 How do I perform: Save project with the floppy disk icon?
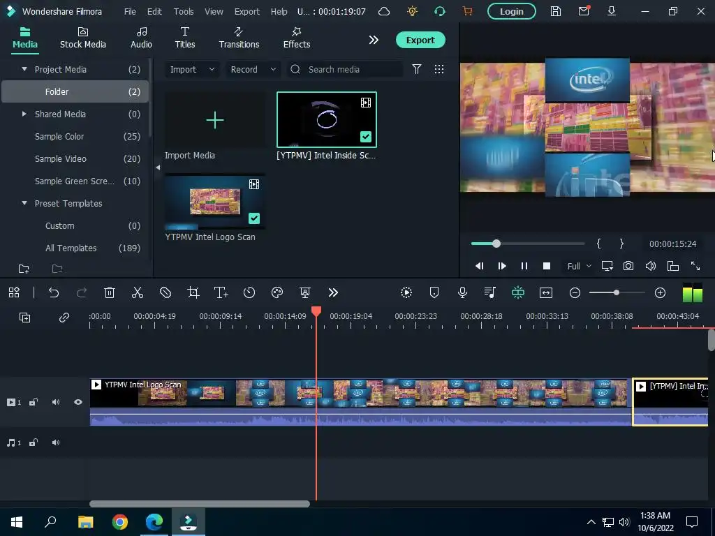555,11
